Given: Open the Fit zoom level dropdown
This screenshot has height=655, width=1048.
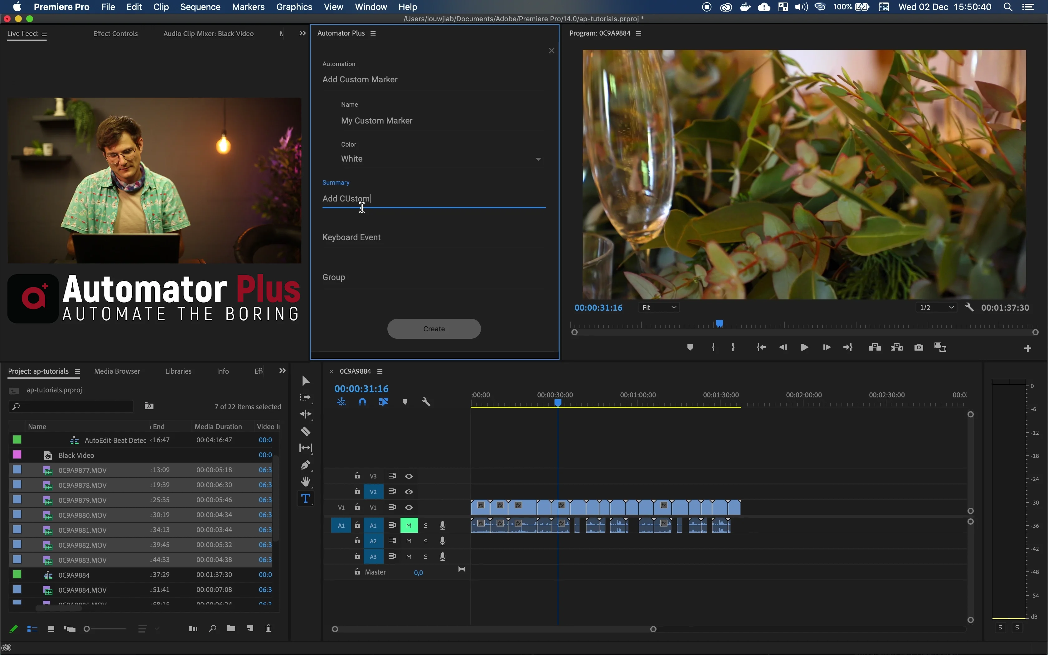Looking at the screenshot, I should click(x=658, y=307).
